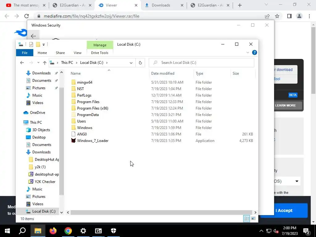Screen dimensions: 316x237
Task: Open Chrome profile avatar menu
Action: [299, 16]
